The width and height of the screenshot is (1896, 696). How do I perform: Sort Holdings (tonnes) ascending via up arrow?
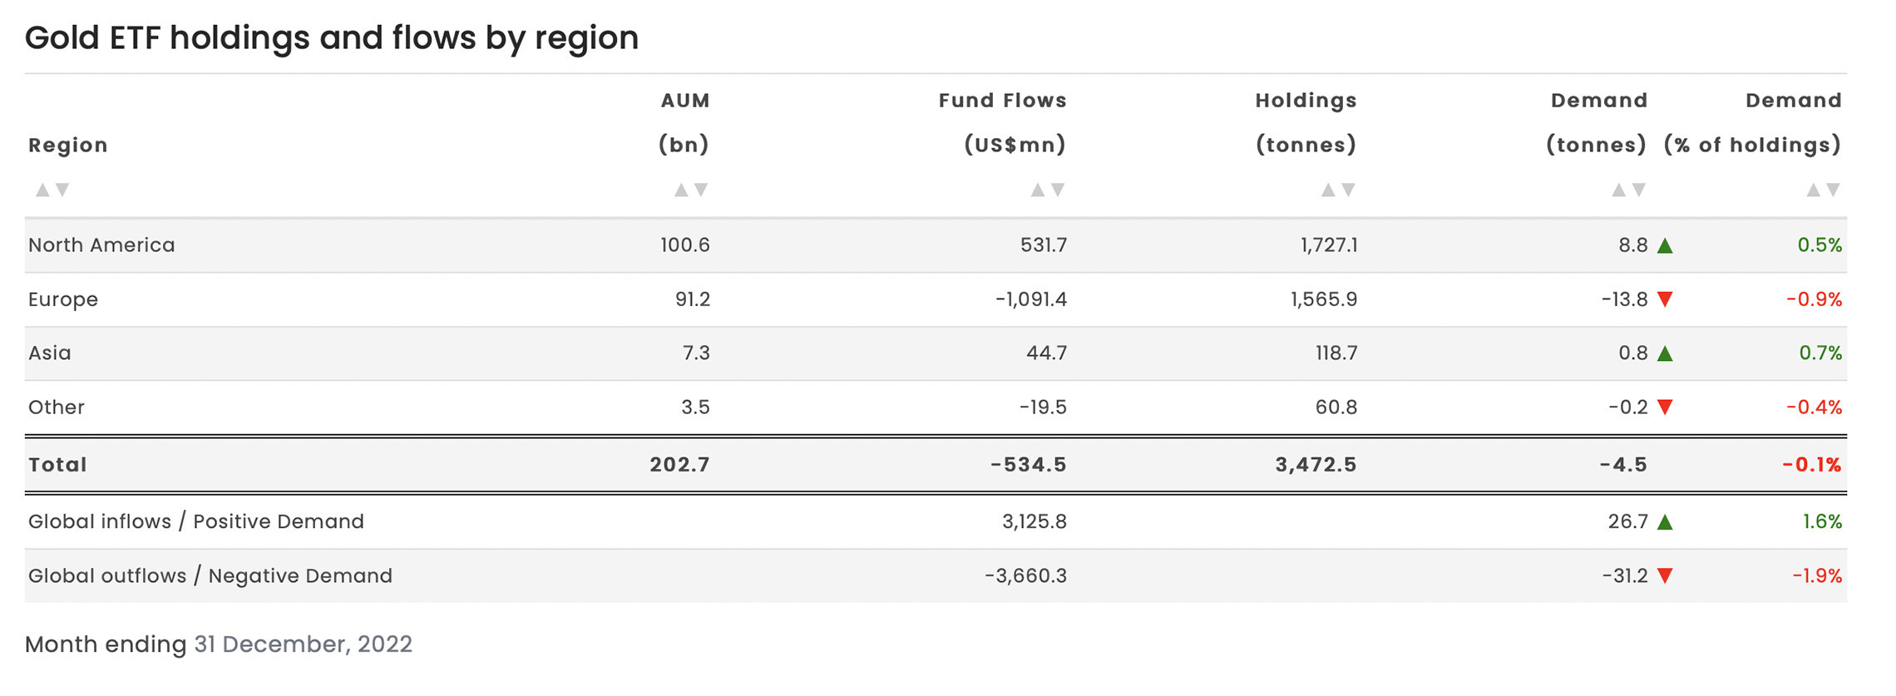1328,190
